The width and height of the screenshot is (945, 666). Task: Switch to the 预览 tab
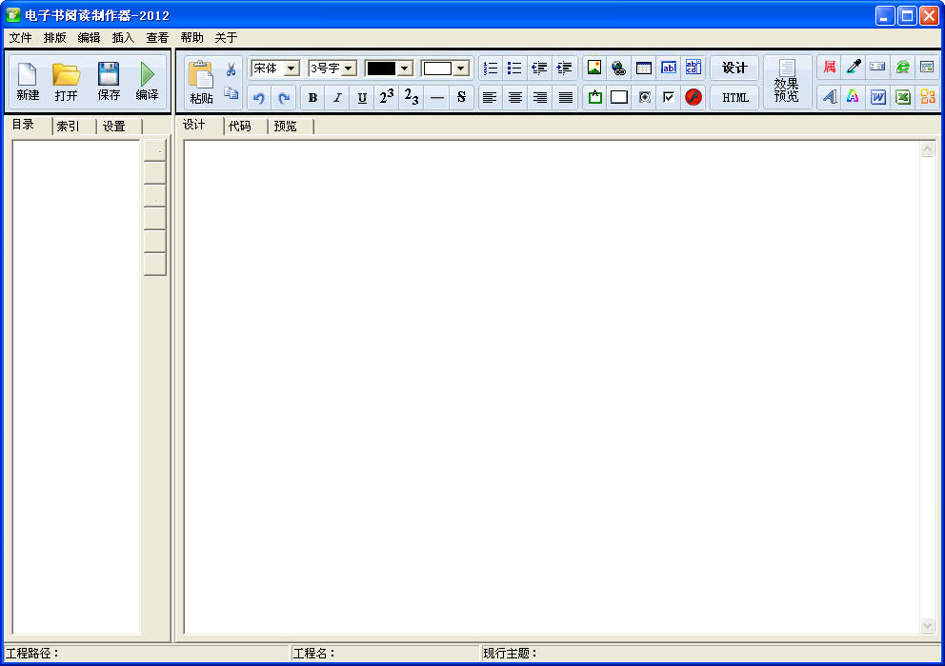[291, 126]
